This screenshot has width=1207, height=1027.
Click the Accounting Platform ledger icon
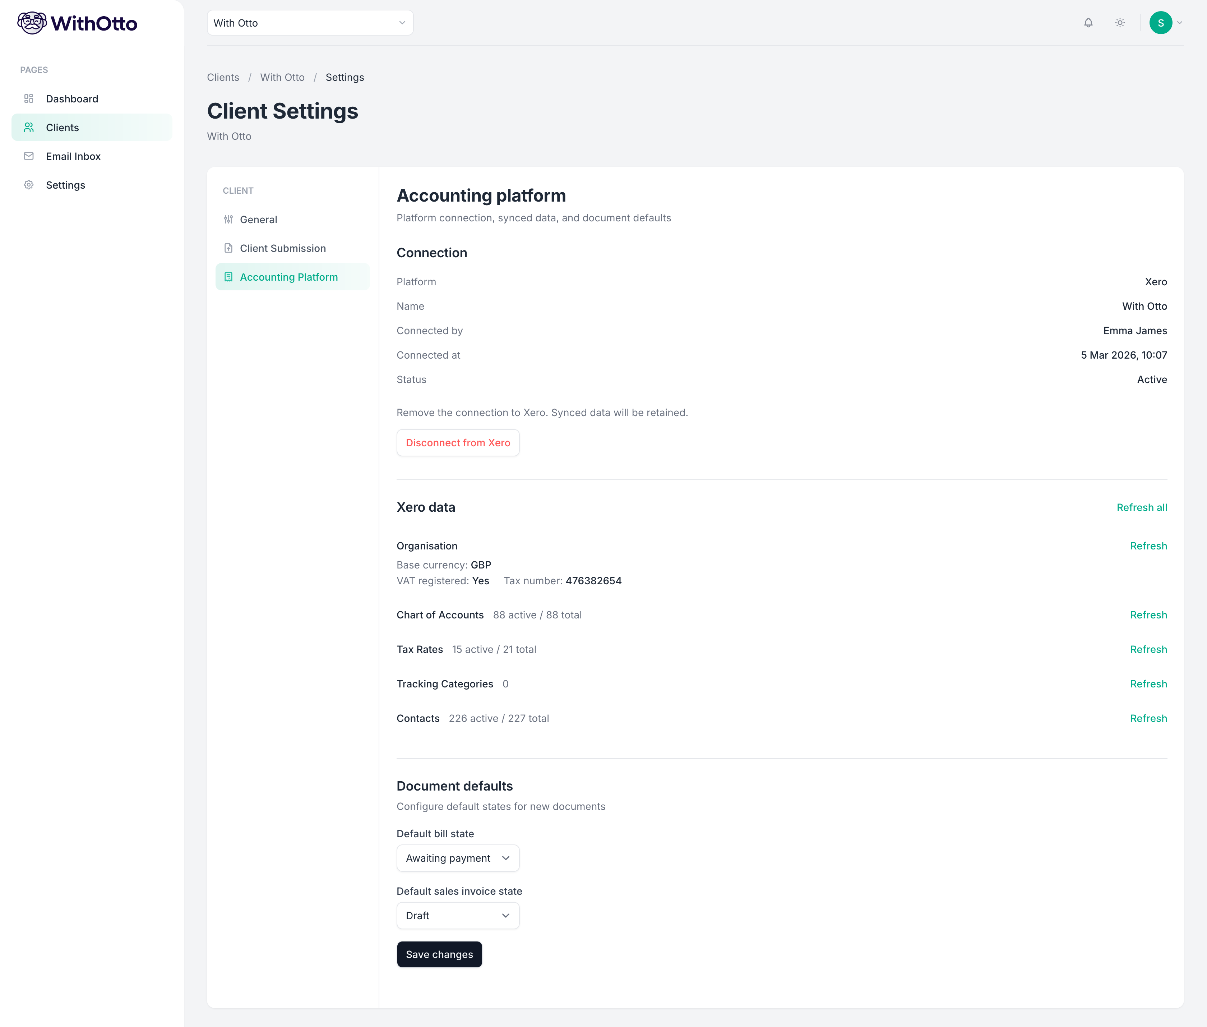coord(228,277)
